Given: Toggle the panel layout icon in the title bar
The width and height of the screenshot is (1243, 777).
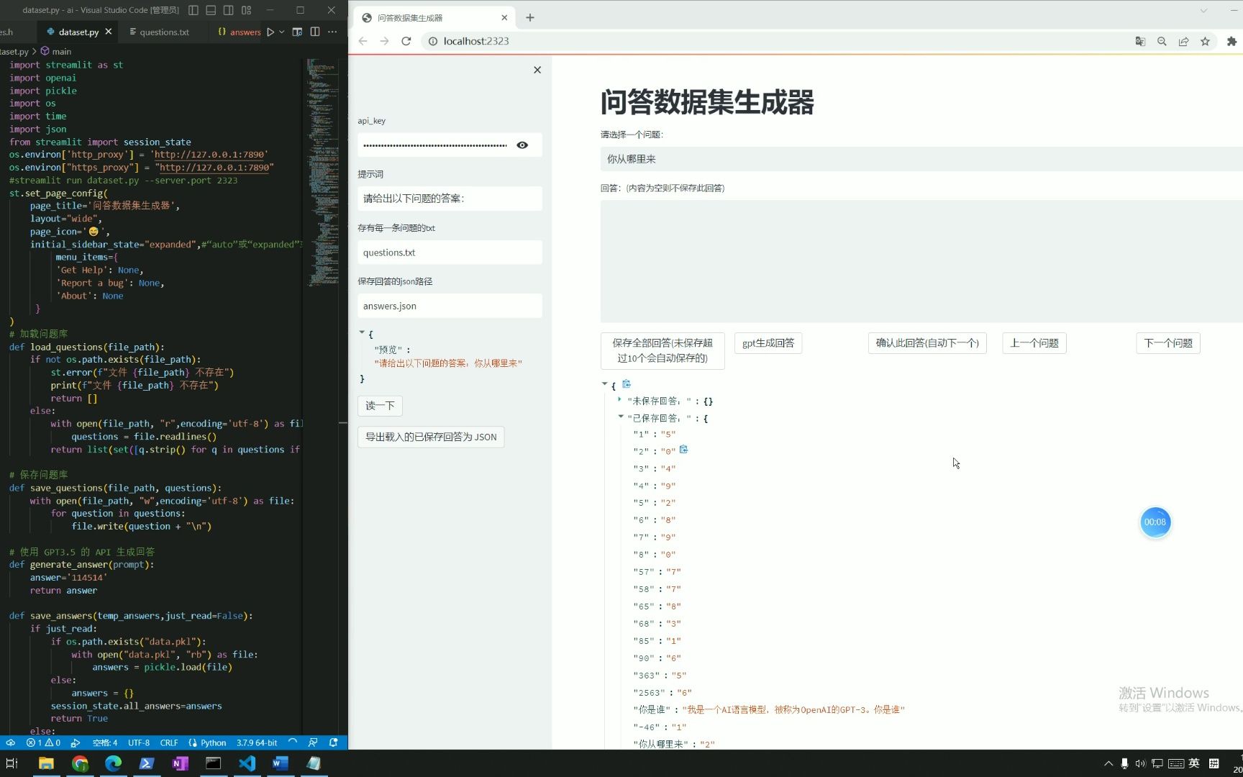Looking at the screenshot, I should 211,10.
